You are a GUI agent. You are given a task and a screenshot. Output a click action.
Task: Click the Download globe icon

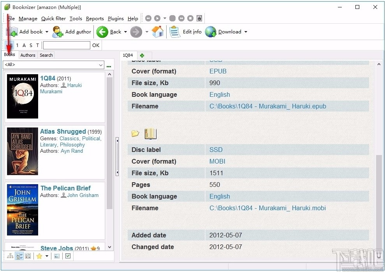(x=211, y=32)
